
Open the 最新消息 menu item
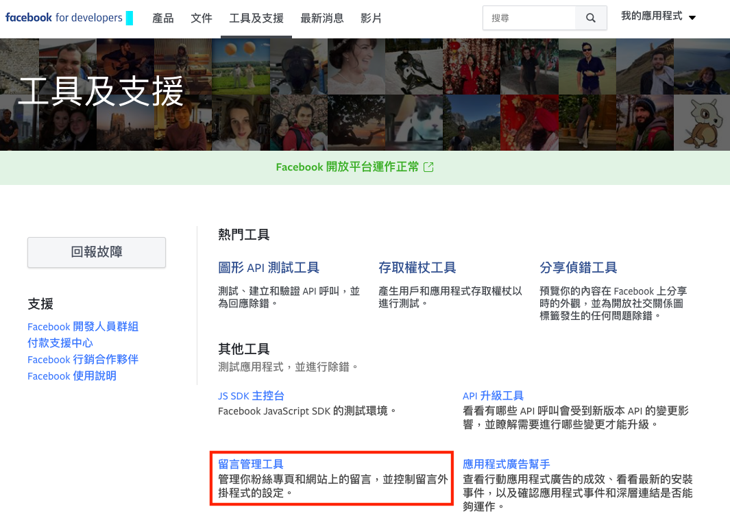(321, 18)
